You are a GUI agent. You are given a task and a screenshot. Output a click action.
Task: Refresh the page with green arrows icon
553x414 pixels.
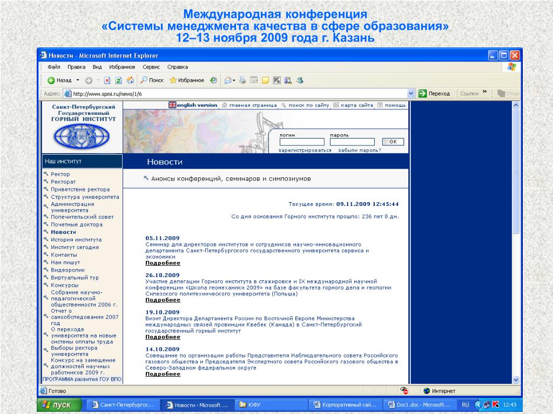pos(118,80)
